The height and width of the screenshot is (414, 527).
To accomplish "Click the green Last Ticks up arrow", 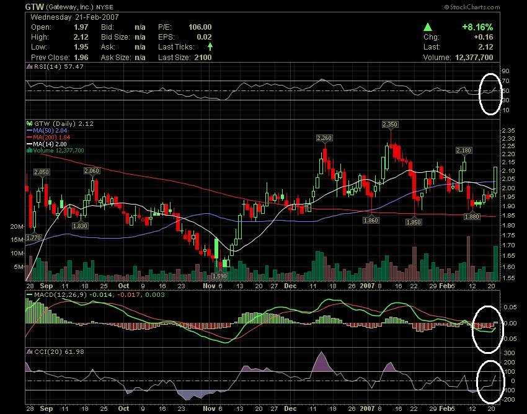I will tap(210, 46).
